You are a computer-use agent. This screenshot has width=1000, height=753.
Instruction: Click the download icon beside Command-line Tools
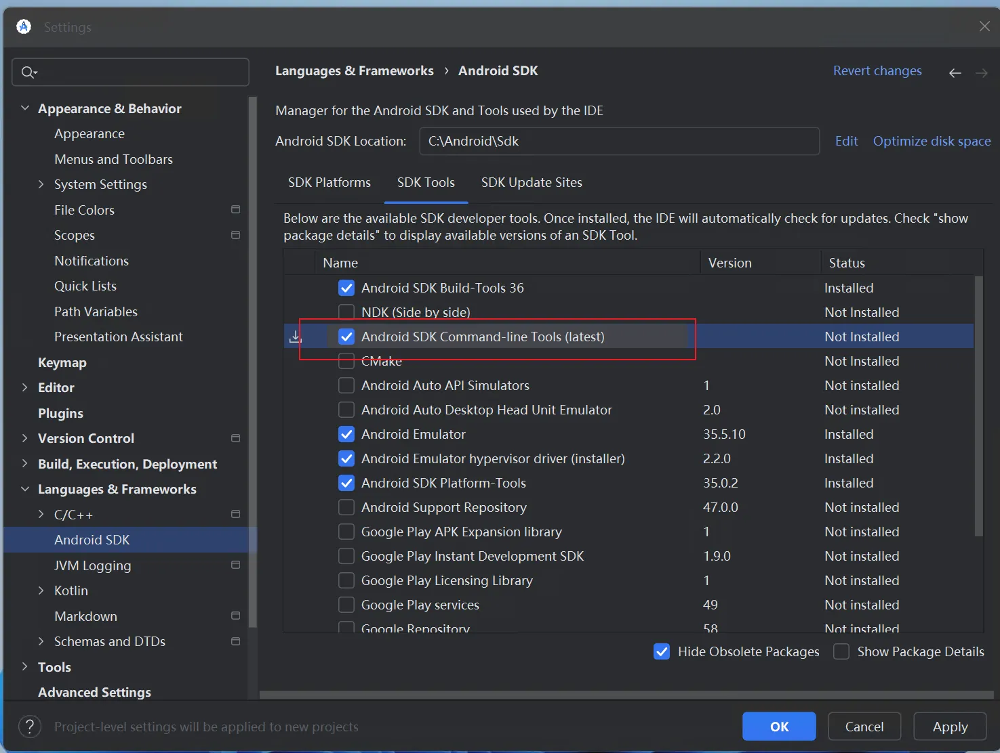tap(296, 337)
